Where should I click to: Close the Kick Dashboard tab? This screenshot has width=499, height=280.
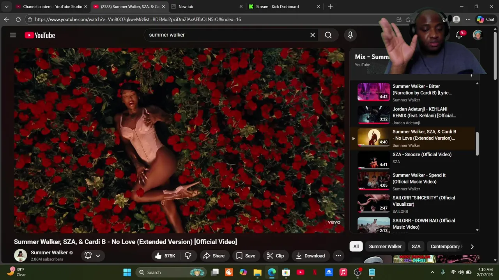coord(319,7)
